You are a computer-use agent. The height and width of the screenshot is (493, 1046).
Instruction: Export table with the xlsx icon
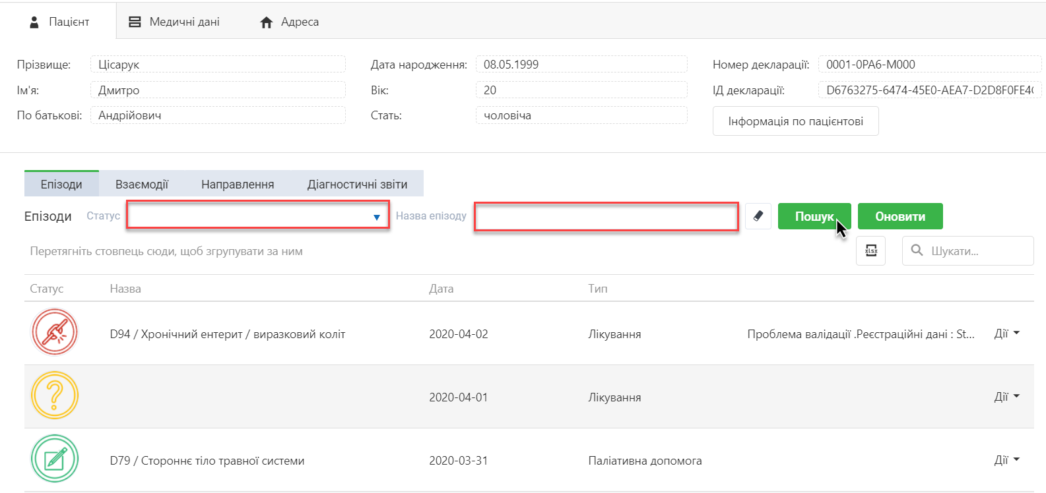870,250
